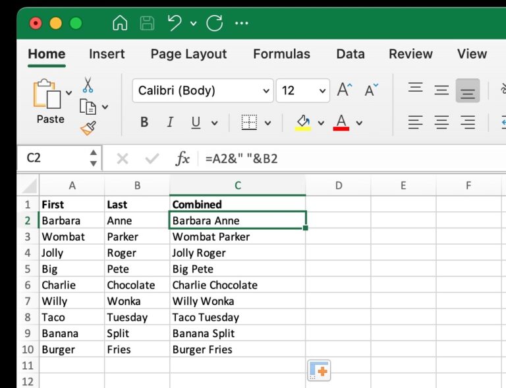Switch to the Formulas tab

pos(281,53)
